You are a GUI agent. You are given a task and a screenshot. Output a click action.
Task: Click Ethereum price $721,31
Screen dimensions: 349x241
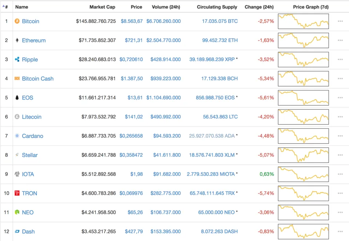pos(133,40)
